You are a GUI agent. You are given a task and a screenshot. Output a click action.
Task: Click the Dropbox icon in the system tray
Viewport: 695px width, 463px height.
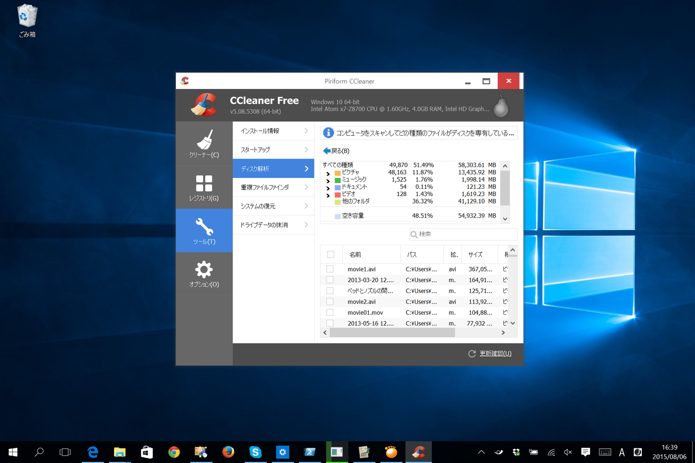point(516,452)
